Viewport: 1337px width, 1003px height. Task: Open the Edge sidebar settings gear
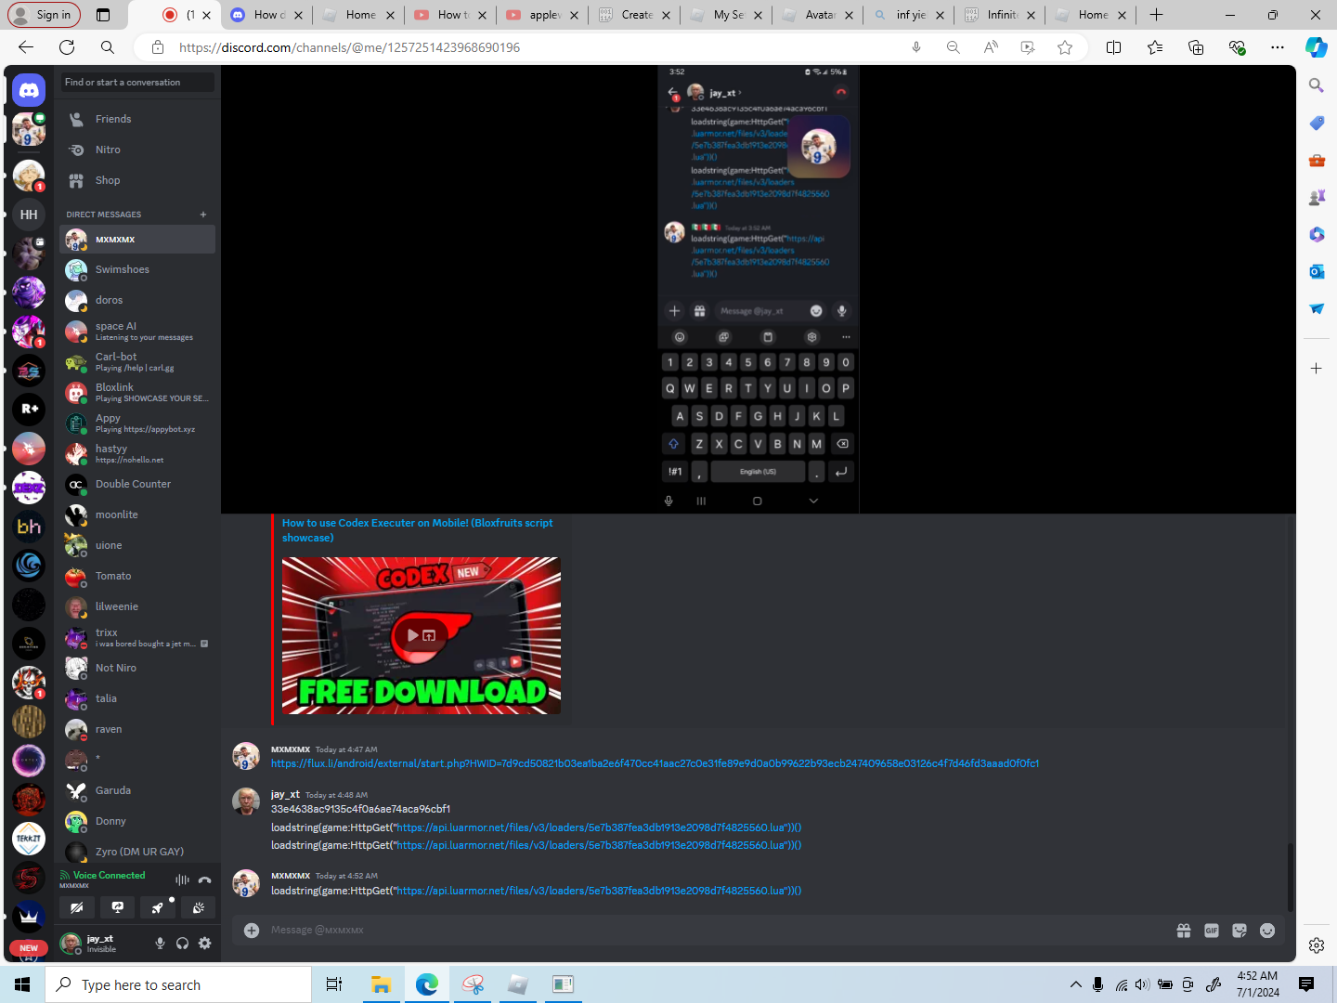pyautogui.click(x=1317, y=945)
